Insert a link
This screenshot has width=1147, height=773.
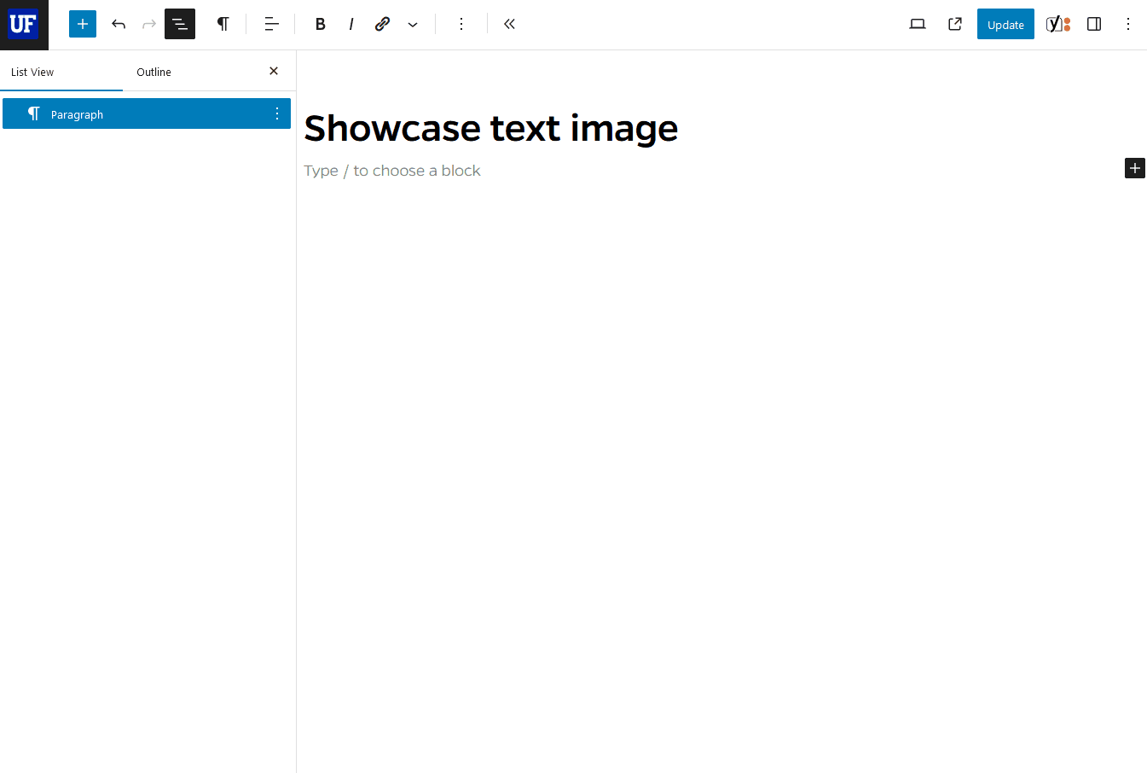(382, 24)
